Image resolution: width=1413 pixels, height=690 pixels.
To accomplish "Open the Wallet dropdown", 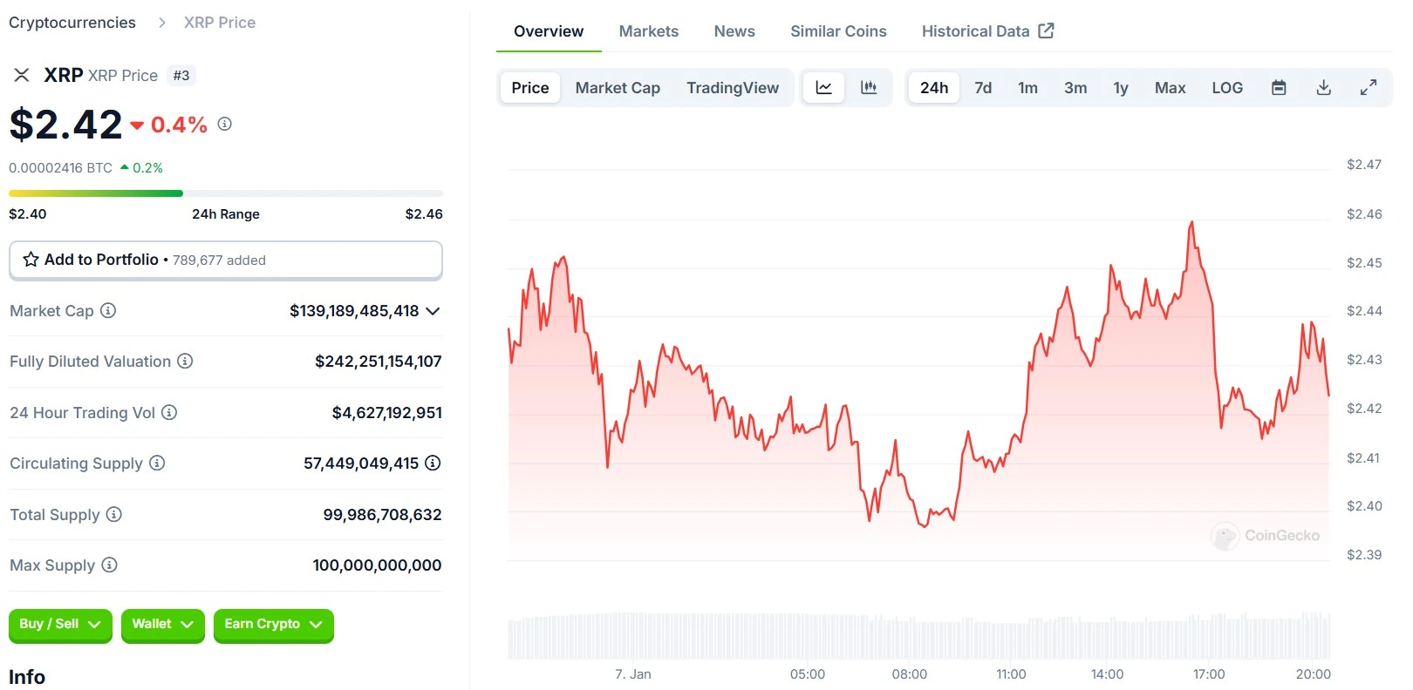I will [162, 625].
